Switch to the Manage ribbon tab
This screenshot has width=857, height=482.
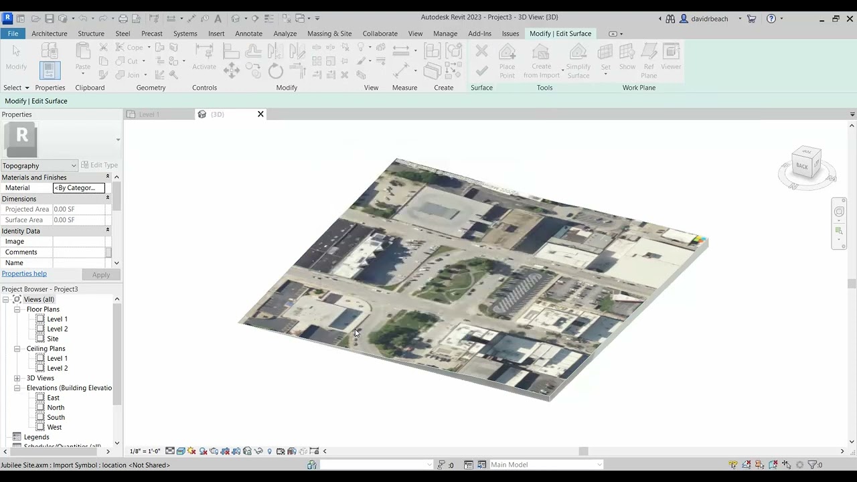click(445, 33)
